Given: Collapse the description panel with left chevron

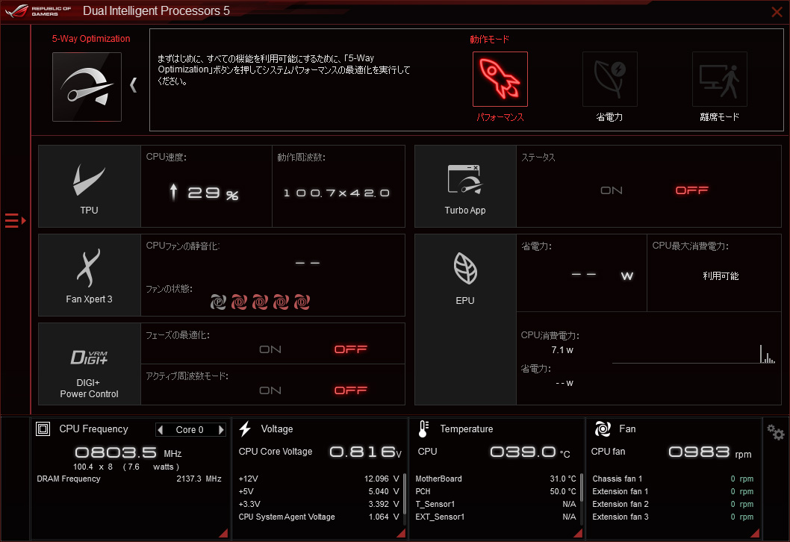Looking at the screenshot, I should click(134, 85).
